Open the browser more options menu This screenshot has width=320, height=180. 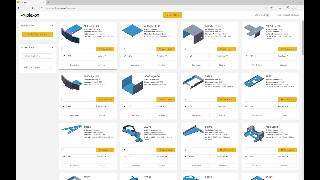tap(301, 8)
